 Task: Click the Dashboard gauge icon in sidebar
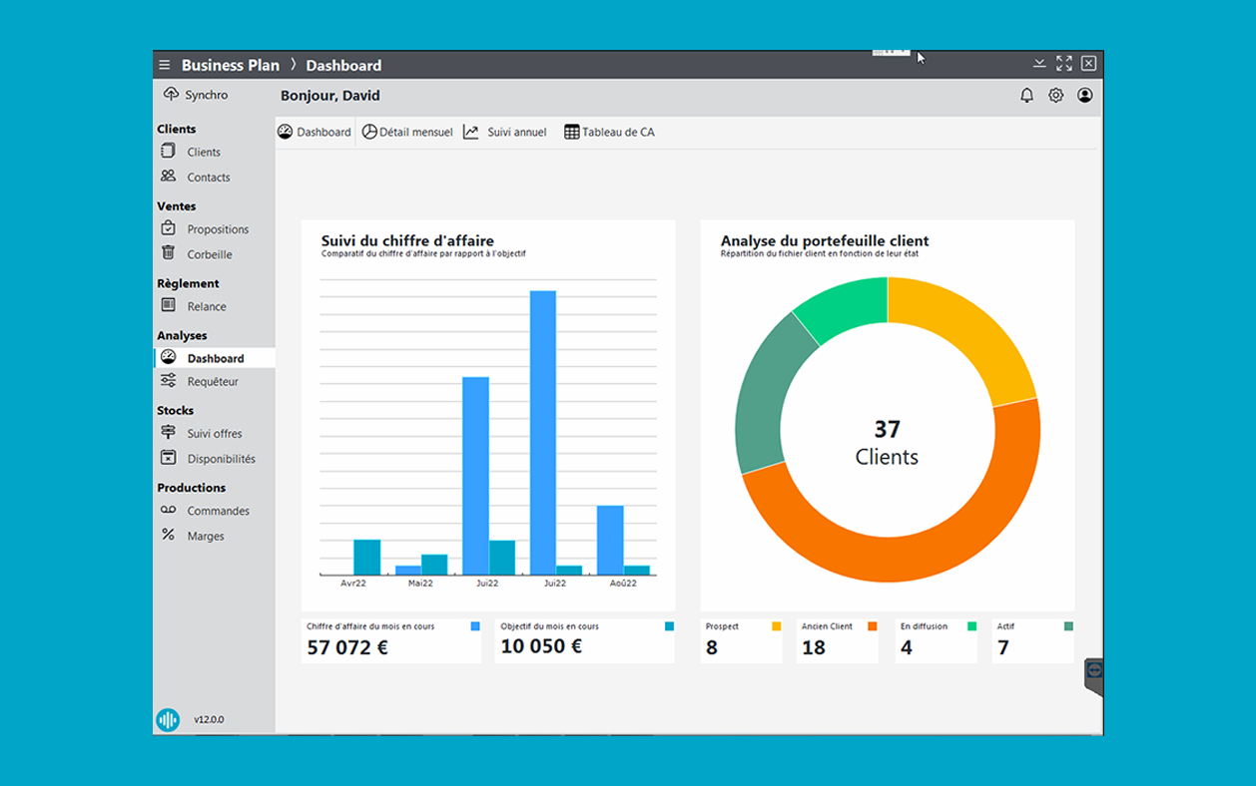[x=168, y=357]
